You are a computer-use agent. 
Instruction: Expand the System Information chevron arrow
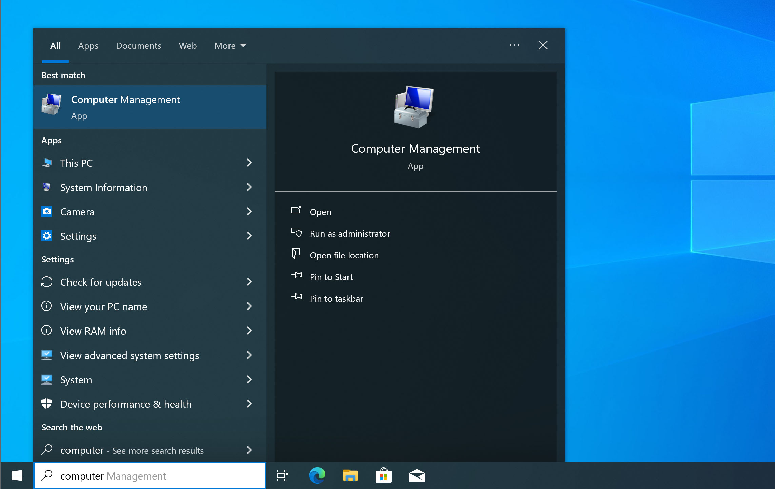tap(249, 187)
